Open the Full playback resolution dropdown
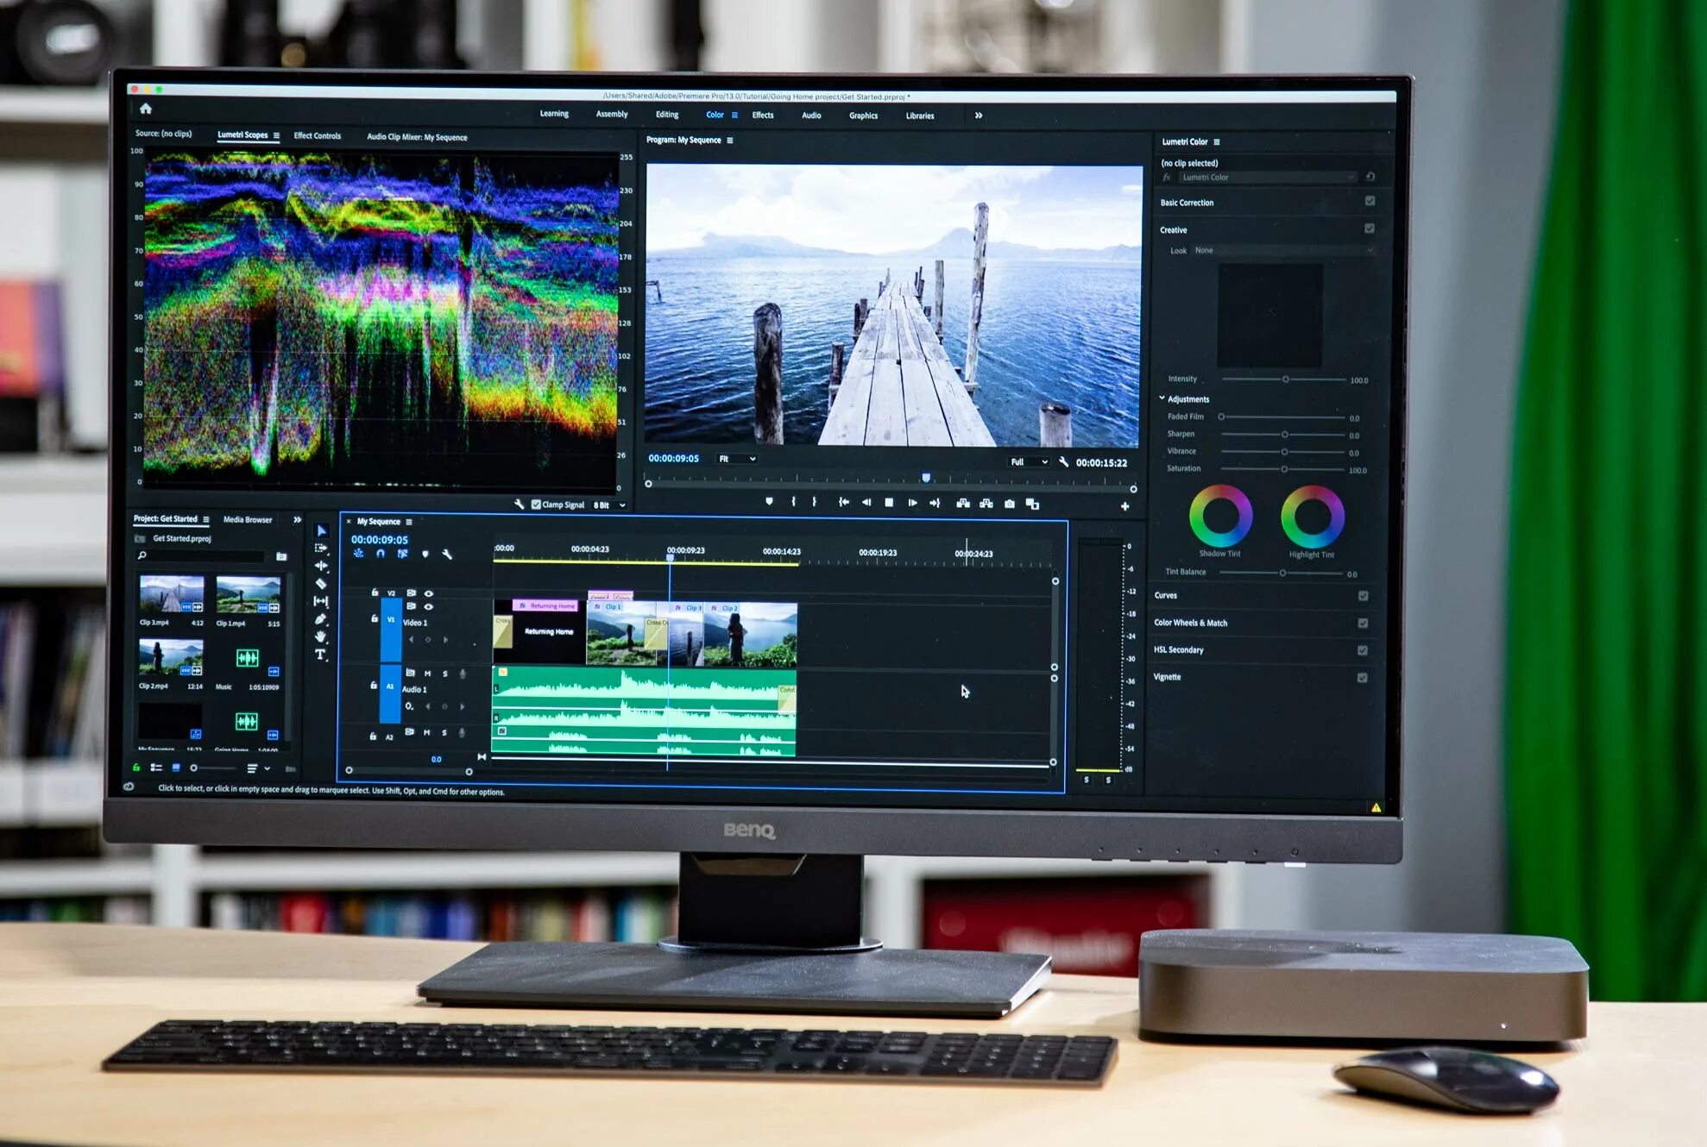The image size is (1707, 1147). (x=1029, y=462)
